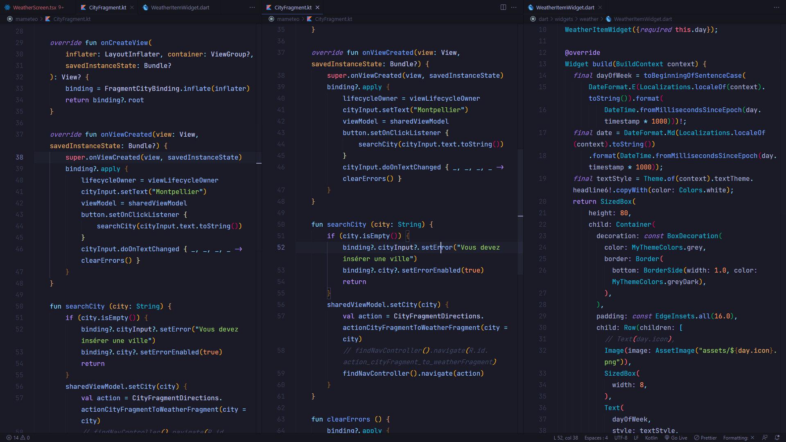Click weather breadcrumb in right editor
This screenshot has width=786, height=442.
click(x=589, y=19)
